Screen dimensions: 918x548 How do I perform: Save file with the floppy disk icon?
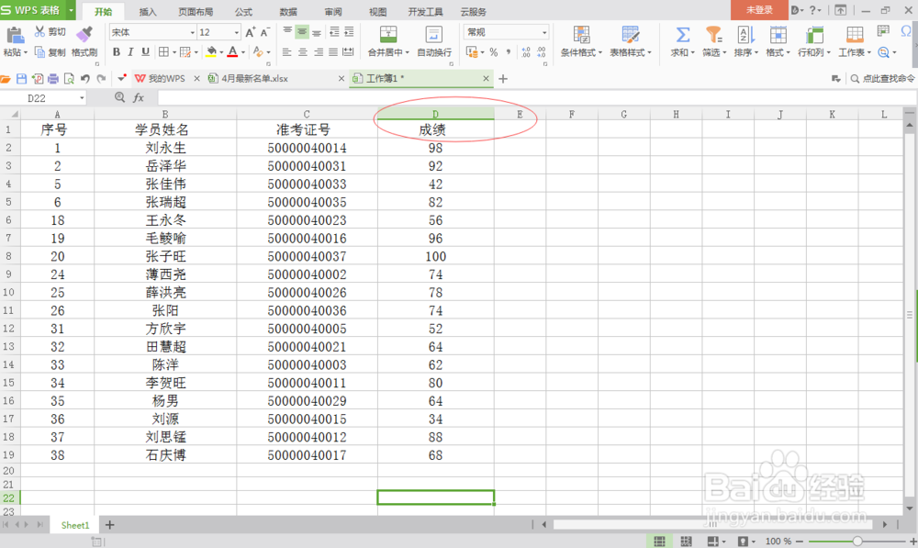coord(22,78)
